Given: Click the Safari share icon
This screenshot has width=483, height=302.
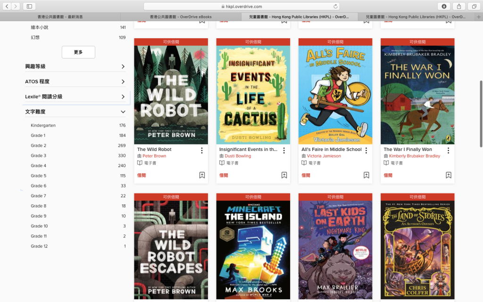Looking at the screenshot, I should pyautogui.click(x=458, y=6).
